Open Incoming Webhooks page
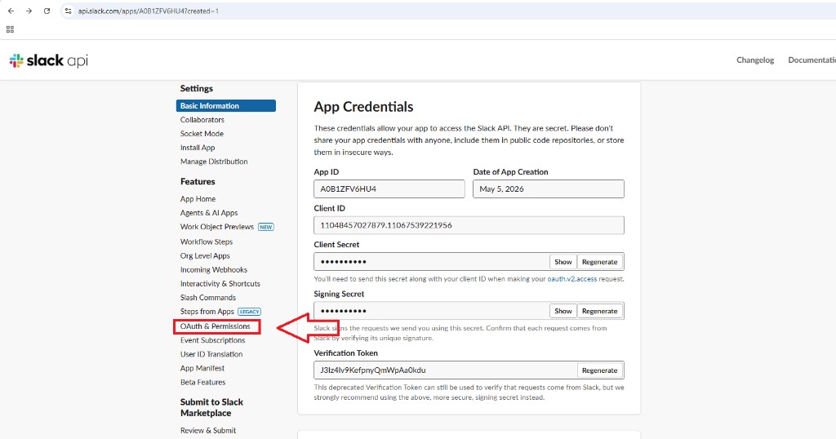This screenshot has width=836, height=439. coord(214,269)
